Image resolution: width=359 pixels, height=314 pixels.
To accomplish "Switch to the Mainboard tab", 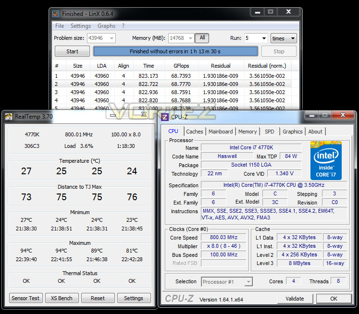I will click(221, 132).
